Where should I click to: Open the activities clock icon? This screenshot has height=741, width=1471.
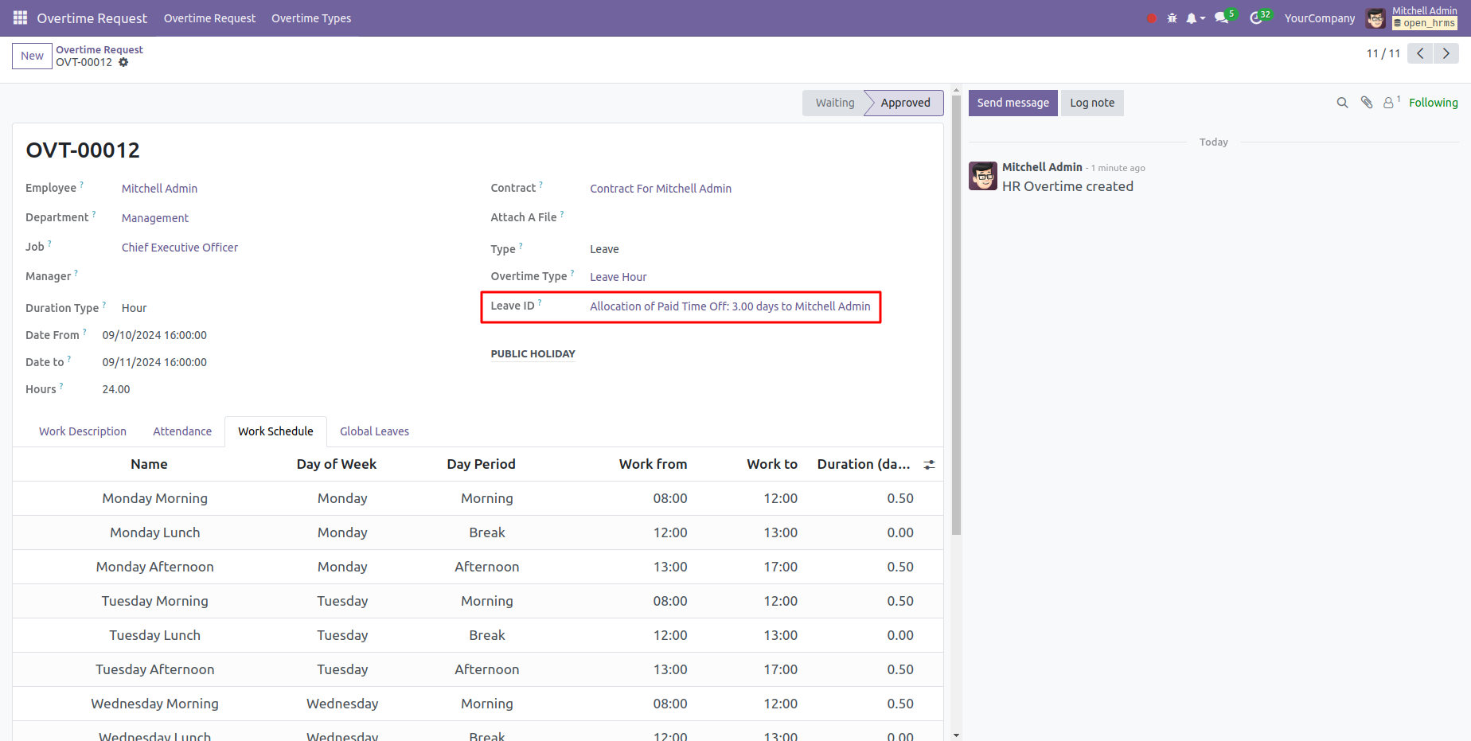[x=1256, y=18]
